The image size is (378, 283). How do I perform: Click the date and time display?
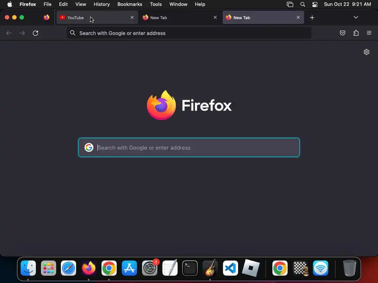[x=347, y=4]
